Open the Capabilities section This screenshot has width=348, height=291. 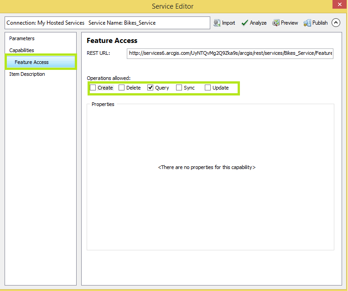pyautogui.click(x=21, y=50)
